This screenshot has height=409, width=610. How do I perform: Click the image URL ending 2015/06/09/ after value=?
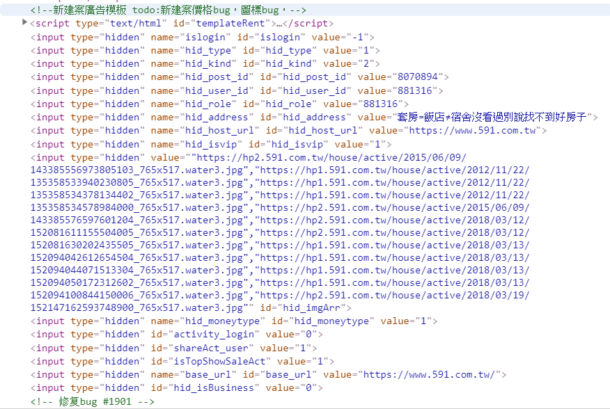[331, 157]
